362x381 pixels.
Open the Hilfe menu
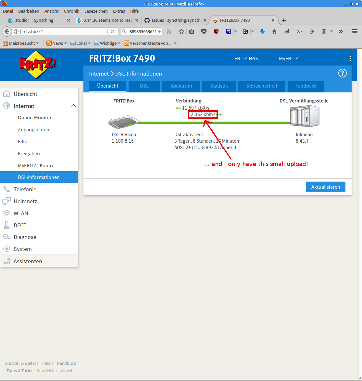point(134,11)
